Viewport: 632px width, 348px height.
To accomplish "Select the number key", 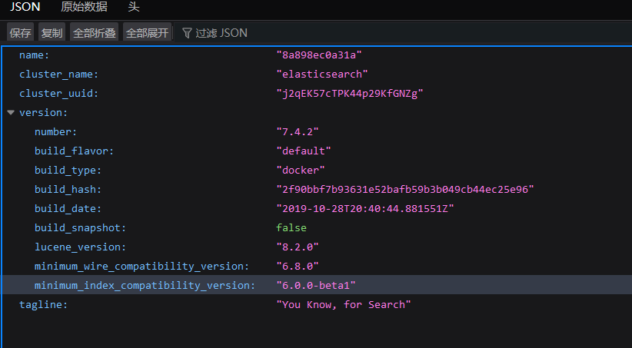I will pyautogui.click(x=55, y=132).
